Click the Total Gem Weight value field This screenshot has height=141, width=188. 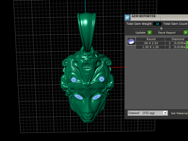157,24
